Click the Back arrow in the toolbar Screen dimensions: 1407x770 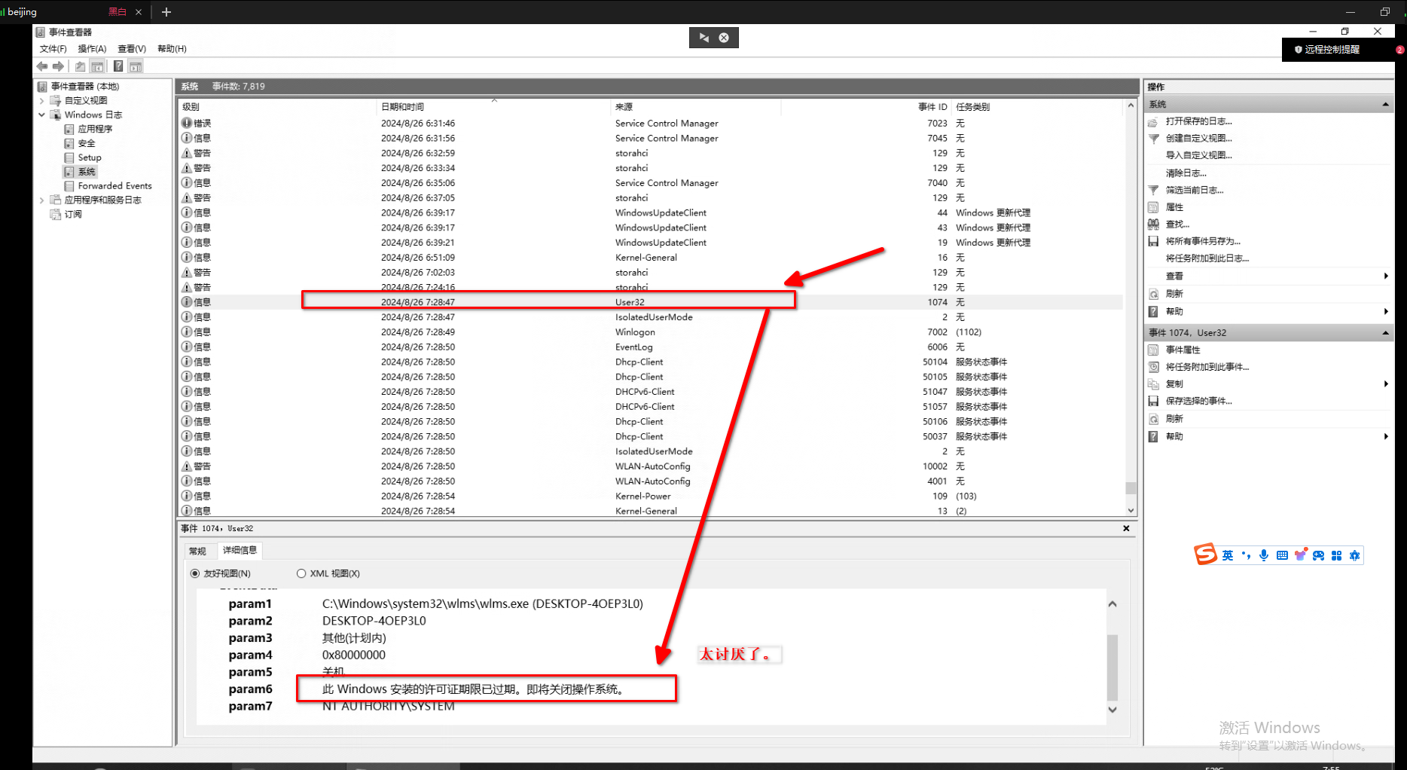pyautogui.click(x=42, y=66)
